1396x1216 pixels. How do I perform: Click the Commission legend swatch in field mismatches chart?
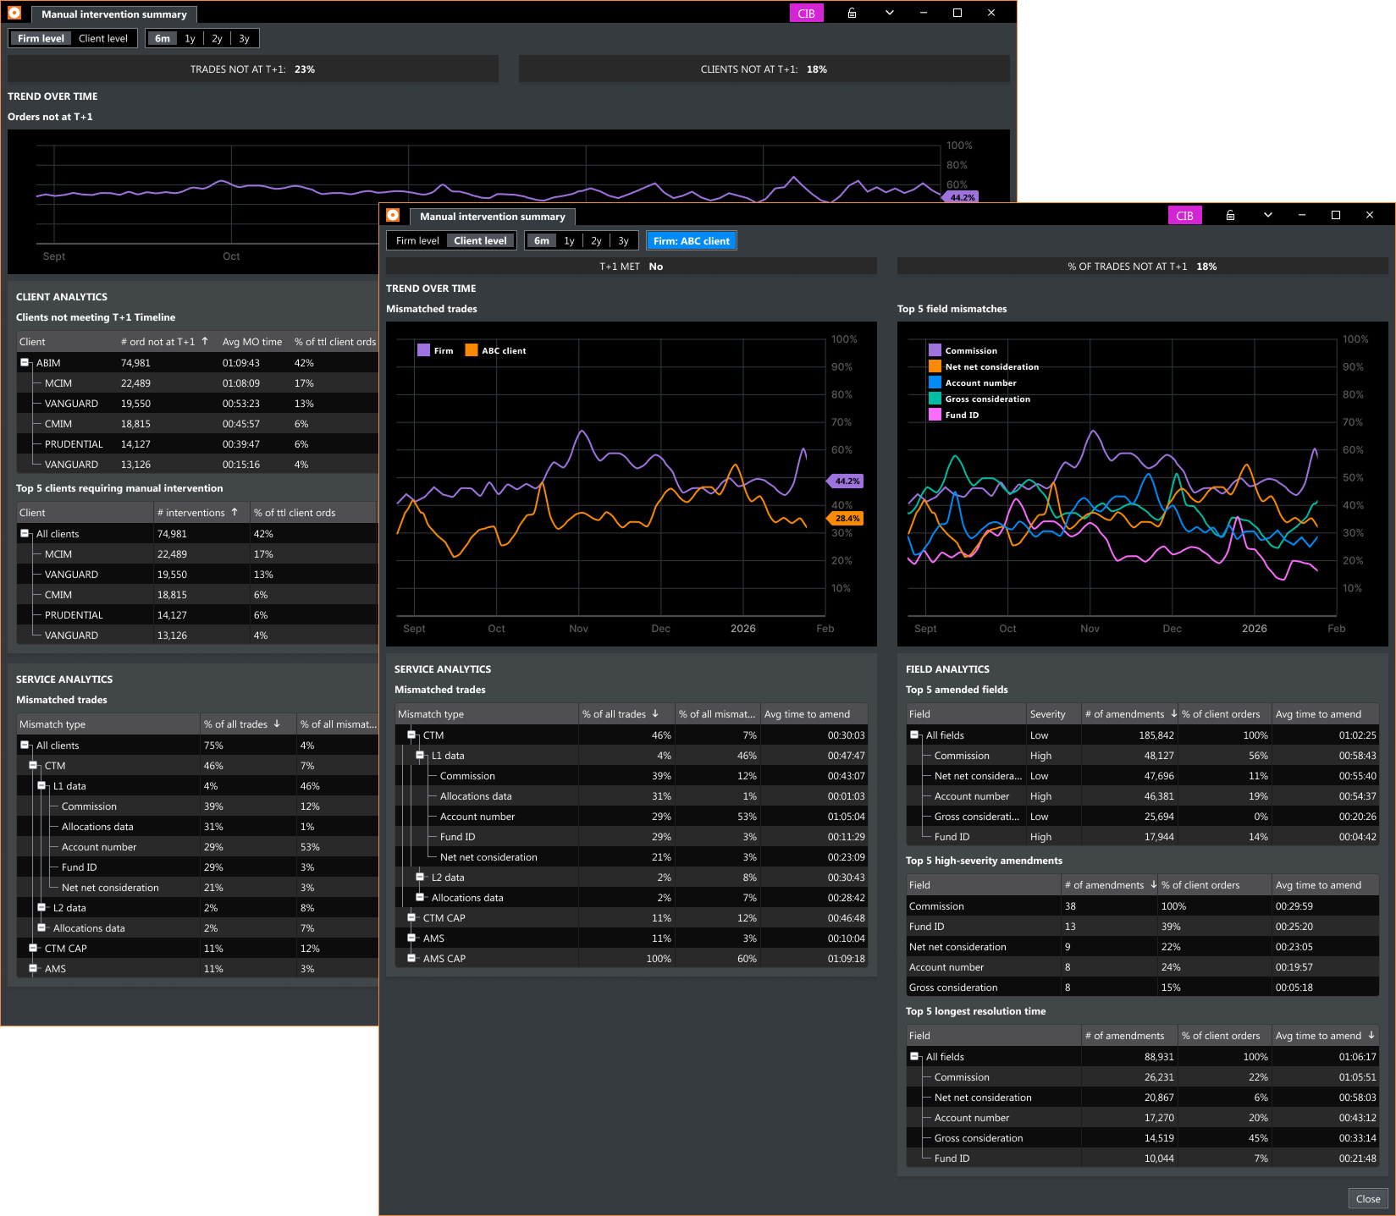point(935,349)
